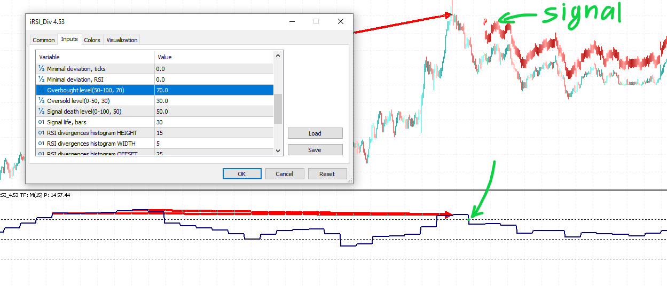
Task: Click the icon beside histogram WIDTH row
Action: click(41, 144)
